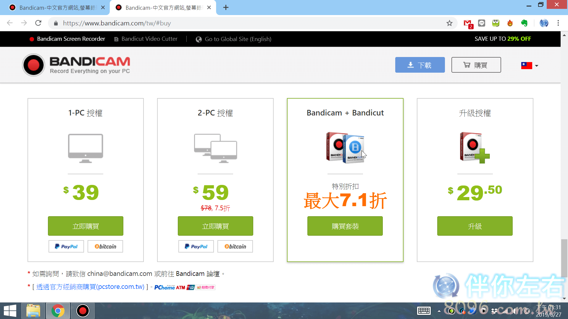Click the taskbar clock showing 03:31

[549, 311]
